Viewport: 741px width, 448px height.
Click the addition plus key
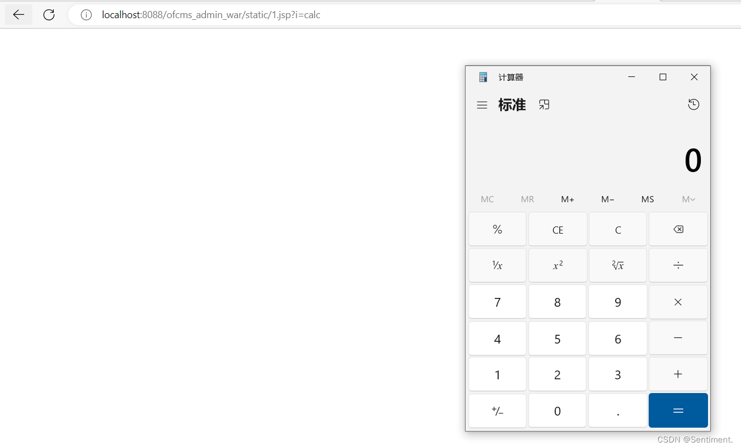[678, 374]
